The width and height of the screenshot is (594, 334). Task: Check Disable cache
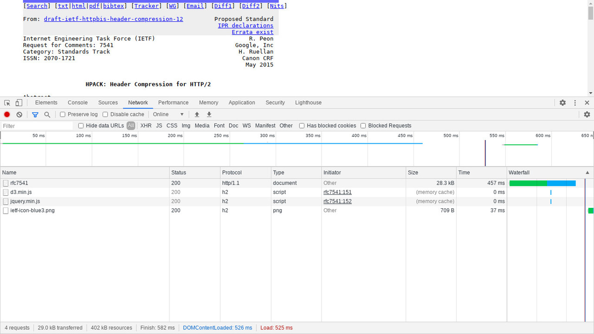point(105,115)
